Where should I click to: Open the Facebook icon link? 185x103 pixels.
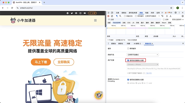tap(76, 13)
